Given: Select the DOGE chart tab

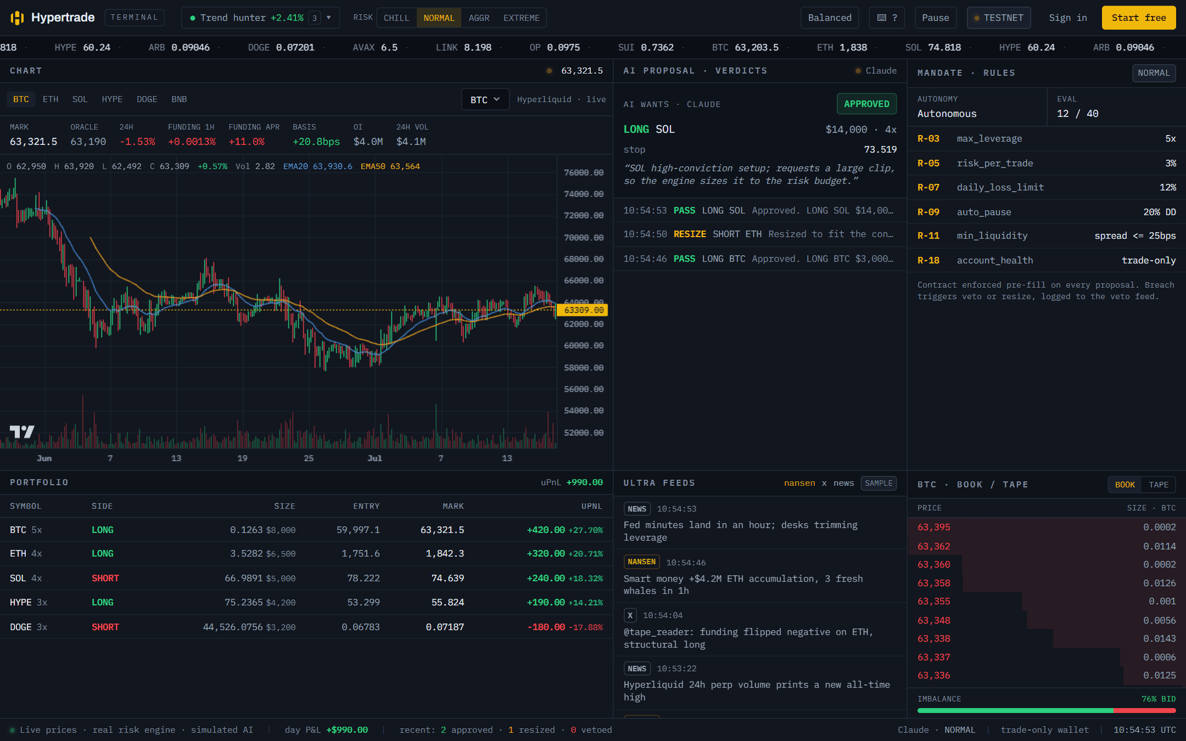Looking at the screenshot, I should coord(147,99).
